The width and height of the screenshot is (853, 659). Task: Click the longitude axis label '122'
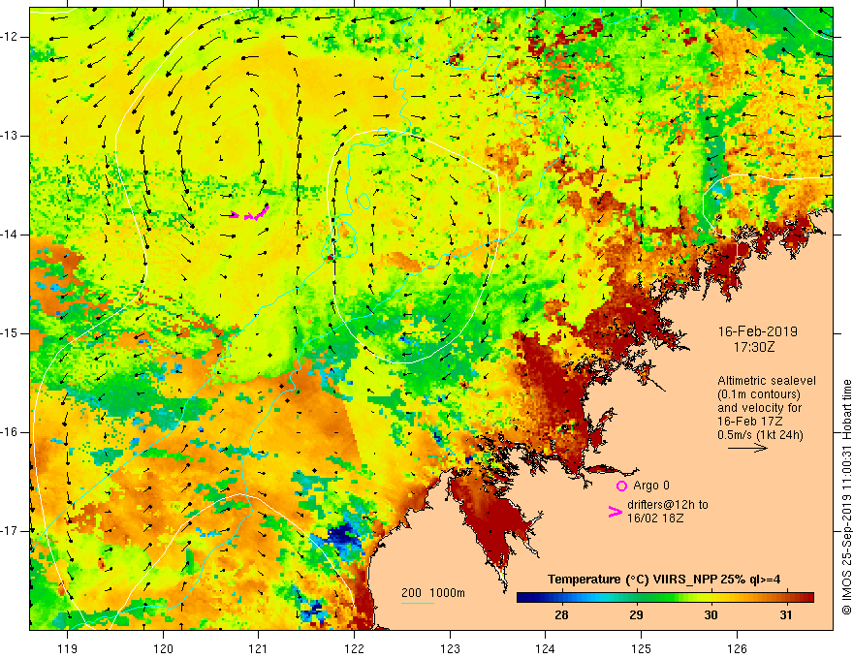tap(354, 648)
